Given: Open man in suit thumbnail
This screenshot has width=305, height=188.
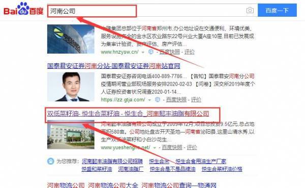Looking at the screenshot, I should pos(71,87).
